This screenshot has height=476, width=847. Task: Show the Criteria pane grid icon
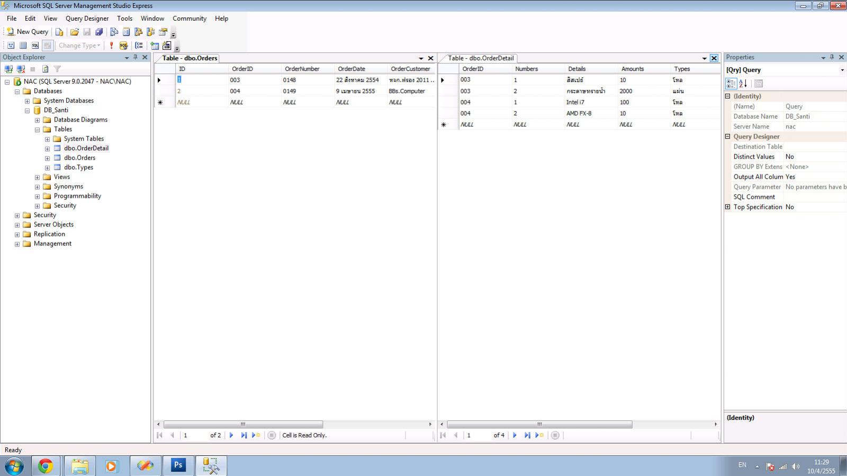tap(23, 45)
